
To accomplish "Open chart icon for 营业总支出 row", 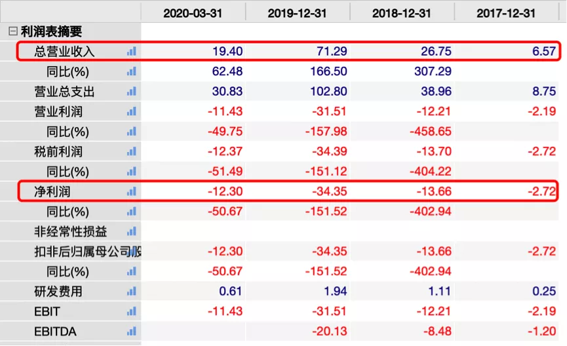I will click(x=132, y=91).
